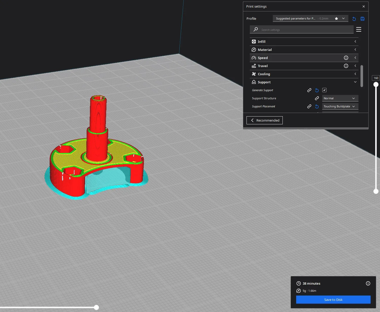Uncheck the Generate Support checkbox

point(324,90)
